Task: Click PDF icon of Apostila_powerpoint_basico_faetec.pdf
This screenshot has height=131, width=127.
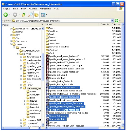Action: click(x=47, y=69)
